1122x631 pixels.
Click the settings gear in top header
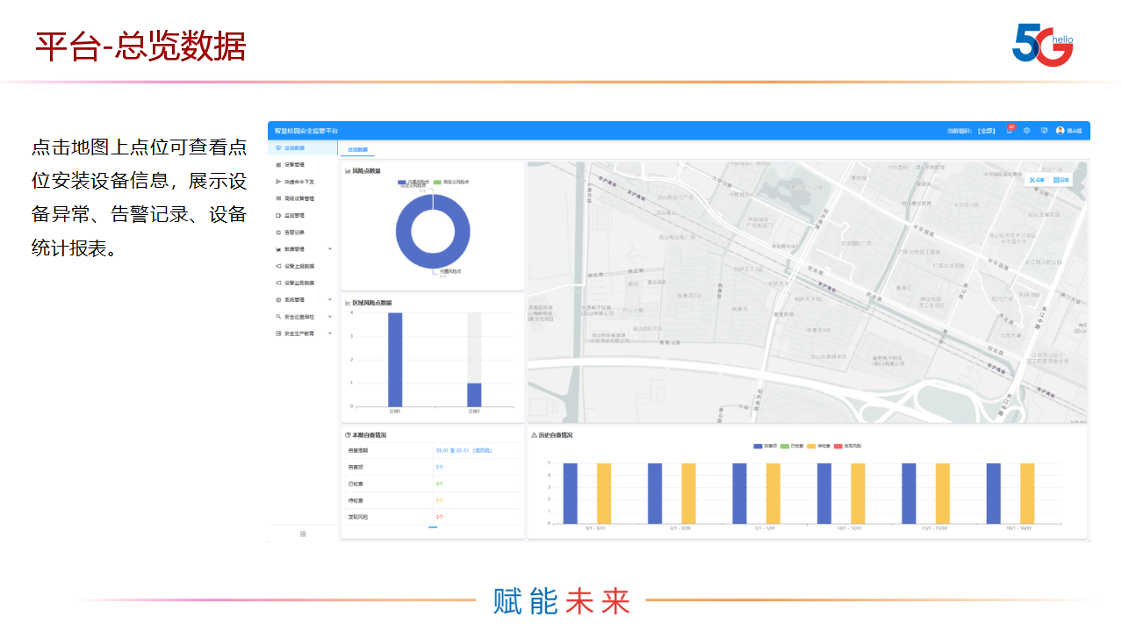1026,131
